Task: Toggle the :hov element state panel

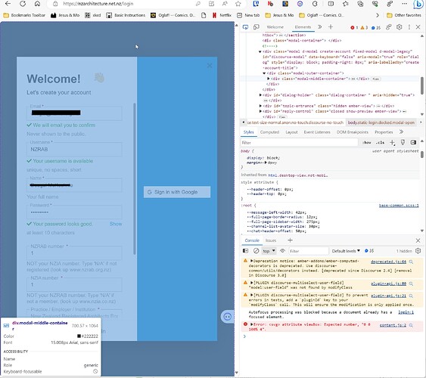Action: pos(367,142)
